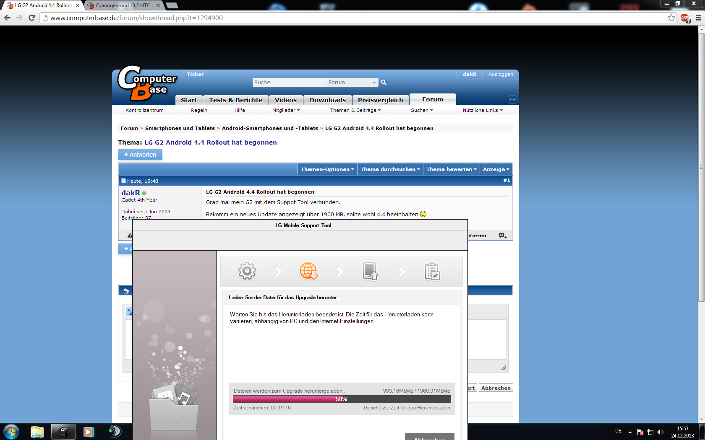The height and width of the screenshot is (440, 705).
Task: Click the + Antworten button
Action: pos(140,155)
